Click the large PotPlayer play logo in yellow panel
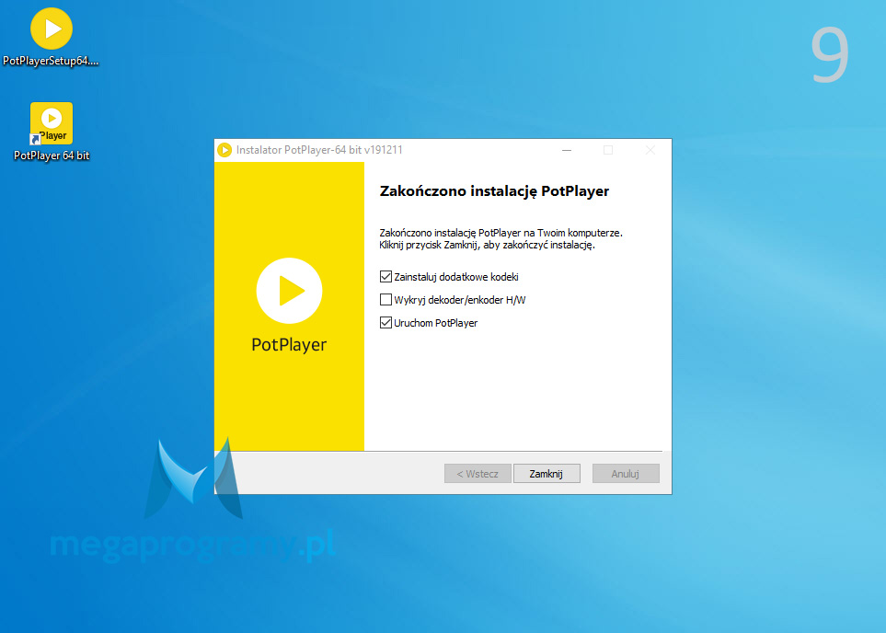This screenshot has height=633, width=886. (x=289, y=291)
